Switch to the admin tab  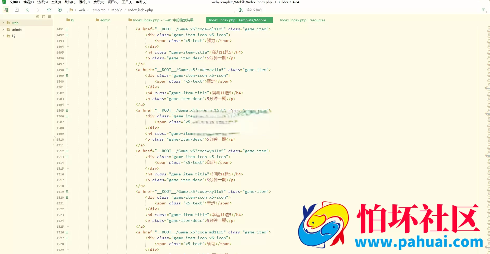pyautogui.click(x=103, y=20)
